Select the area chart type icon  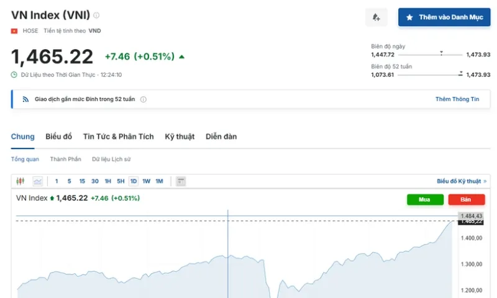(x=38, y=181)
